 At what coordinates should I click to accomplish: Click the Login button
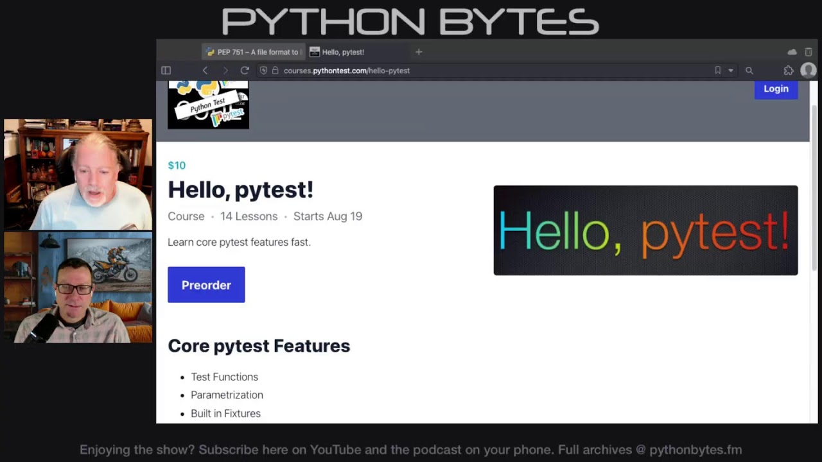pos(776,89)
